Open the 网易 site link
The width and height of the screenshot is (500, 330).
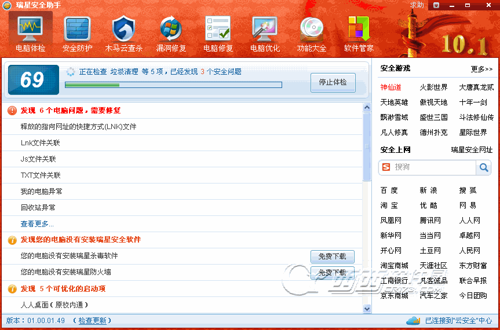point(468,206)
